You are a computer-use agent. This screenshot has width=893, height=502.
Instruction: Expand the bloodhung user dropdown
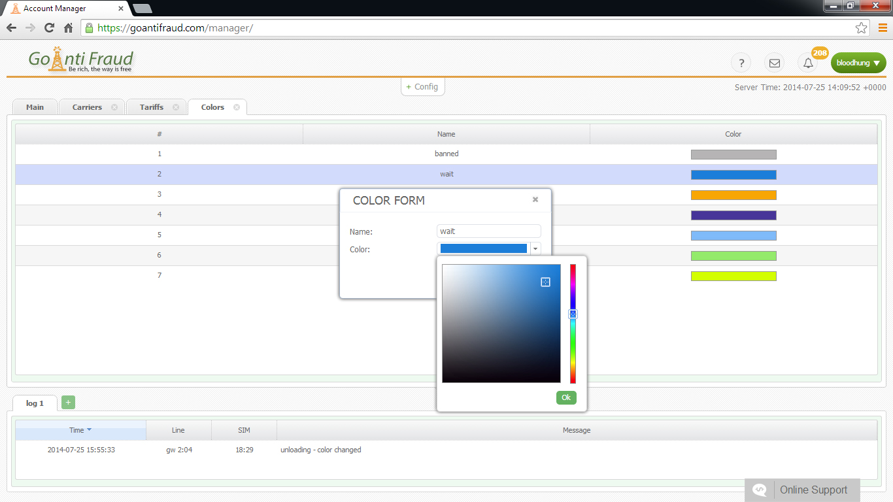tap(858, 63)
